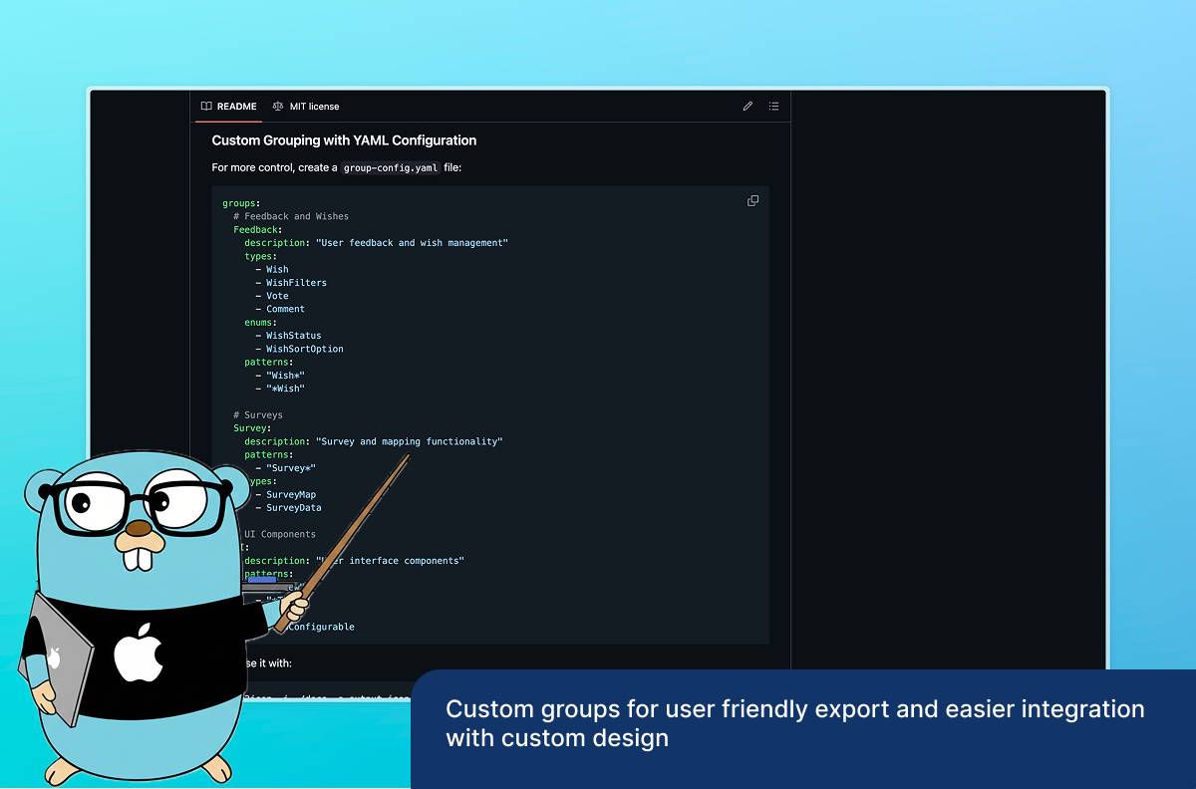Edit the README using the pencil icon

click(747, 106)
